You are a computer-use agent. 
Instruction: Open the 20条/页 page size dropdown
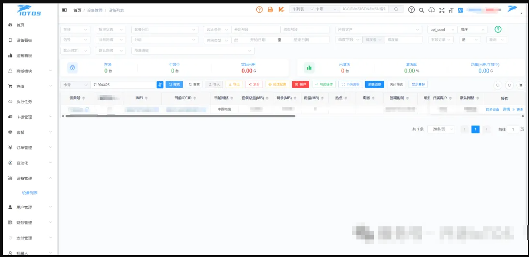[x=441, y=129]
